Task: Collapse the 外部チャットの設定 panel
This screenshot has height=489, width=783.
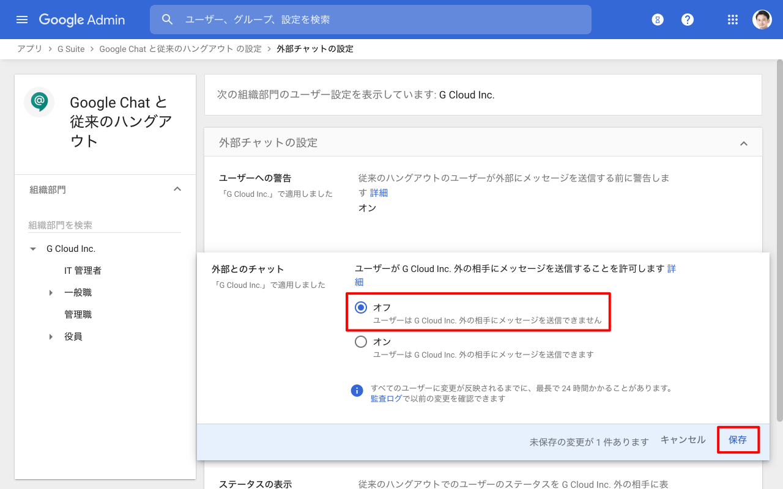Action: pos(744,143)
